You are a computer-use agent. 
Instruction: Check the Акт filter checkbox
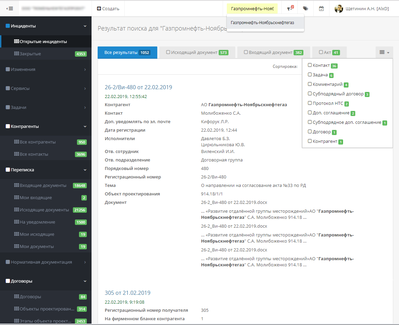tap(321, 52)
